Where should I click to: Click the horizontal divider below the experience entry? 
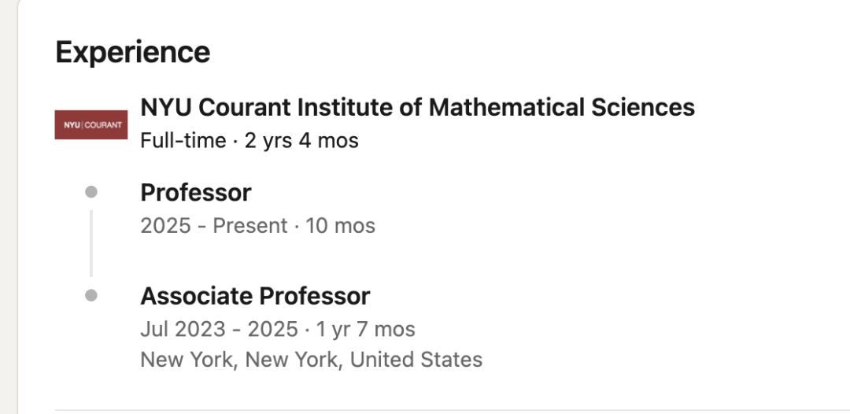tap(449, 410)
